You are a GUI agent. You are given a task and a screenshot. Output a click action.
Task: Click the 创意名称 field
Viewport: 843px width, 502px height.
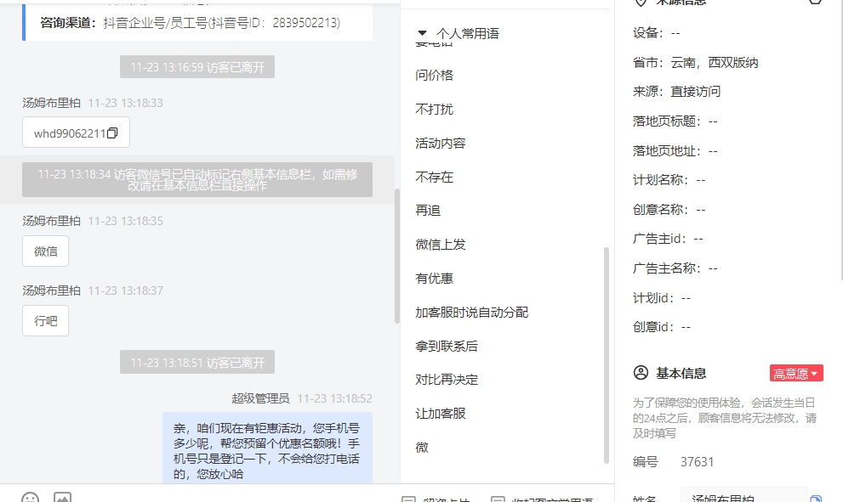pos(669,210)
